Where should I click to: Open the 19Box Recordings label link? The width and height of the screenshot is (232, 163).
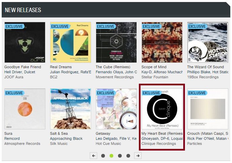(203, 77)
